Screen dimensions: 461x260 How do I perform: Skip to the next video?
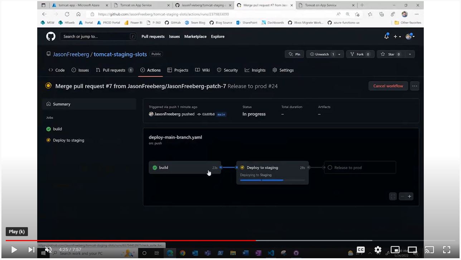click(x=31, y=250)
